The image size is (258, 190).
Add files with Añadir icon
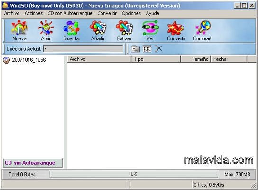98,28
